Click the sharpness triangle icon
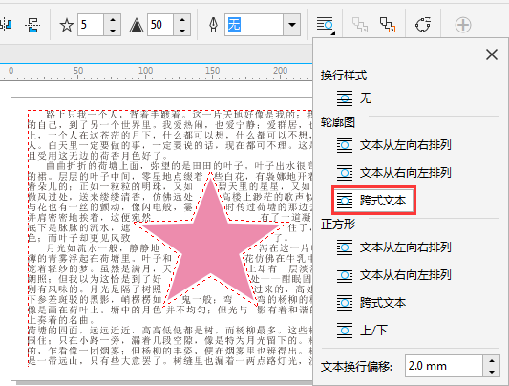 (137, 26)
